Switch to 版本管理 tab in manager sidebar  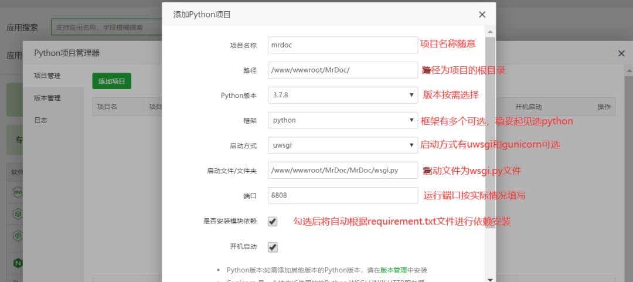(x=47, y=98)
